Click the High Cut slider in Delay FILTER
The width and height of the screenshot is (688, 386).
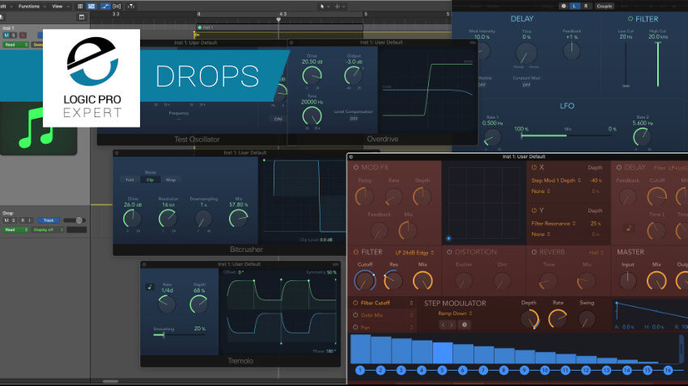(658, 65)
